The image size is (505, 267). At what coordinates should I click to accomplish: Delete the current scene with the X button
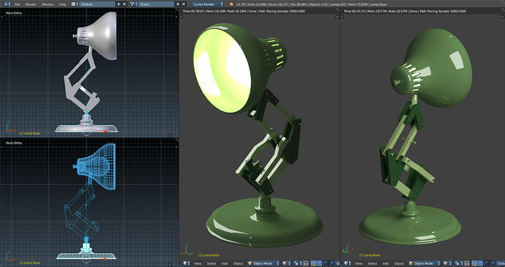184,4
